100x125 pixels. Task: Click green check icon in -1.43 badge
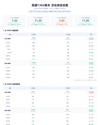click(90, 100)
